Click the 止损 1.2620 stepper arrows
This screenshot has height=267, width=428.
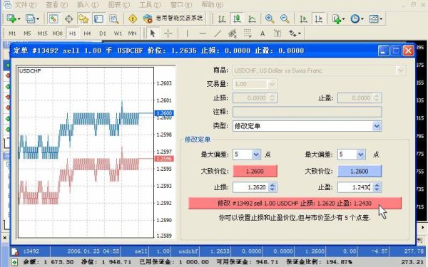272,187
